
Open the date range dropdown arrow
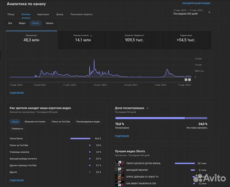[209, 12]
